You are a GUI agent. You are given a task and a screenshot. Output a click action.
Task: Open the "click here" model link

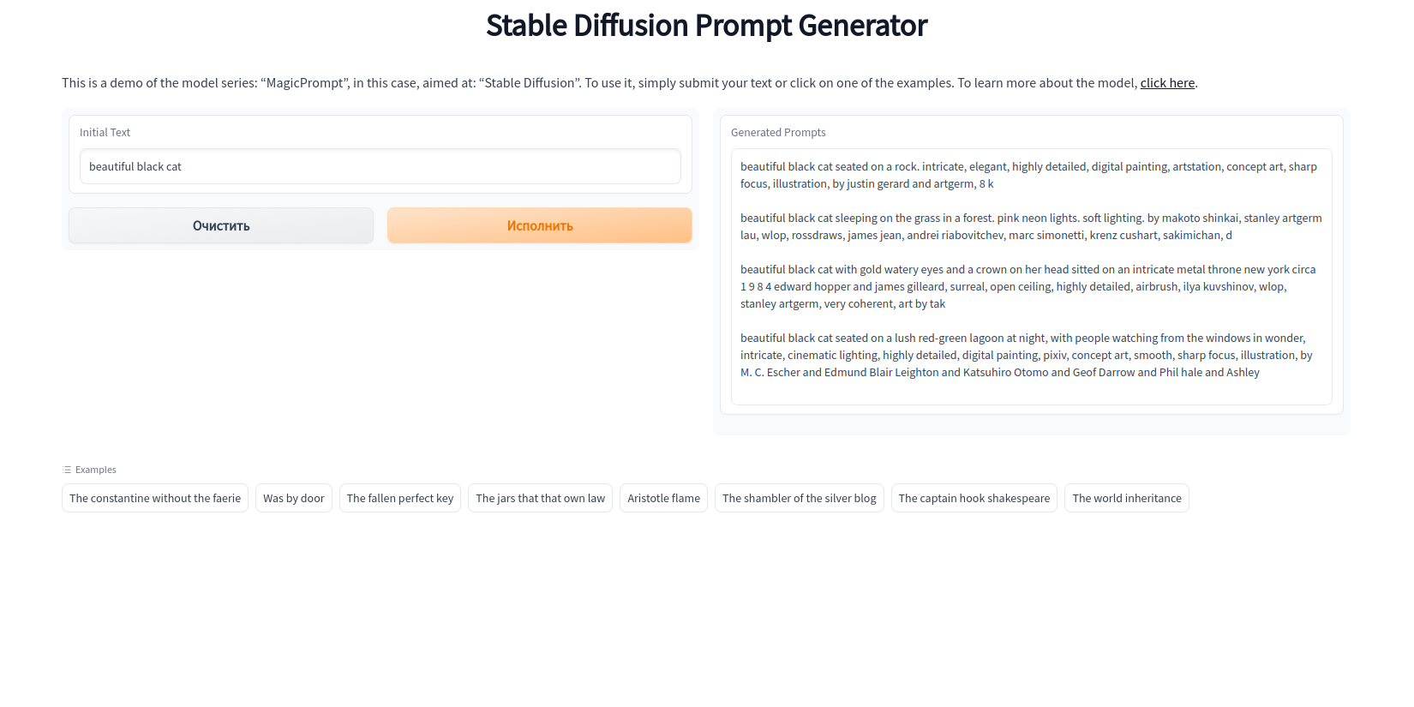coord(1166,83)
